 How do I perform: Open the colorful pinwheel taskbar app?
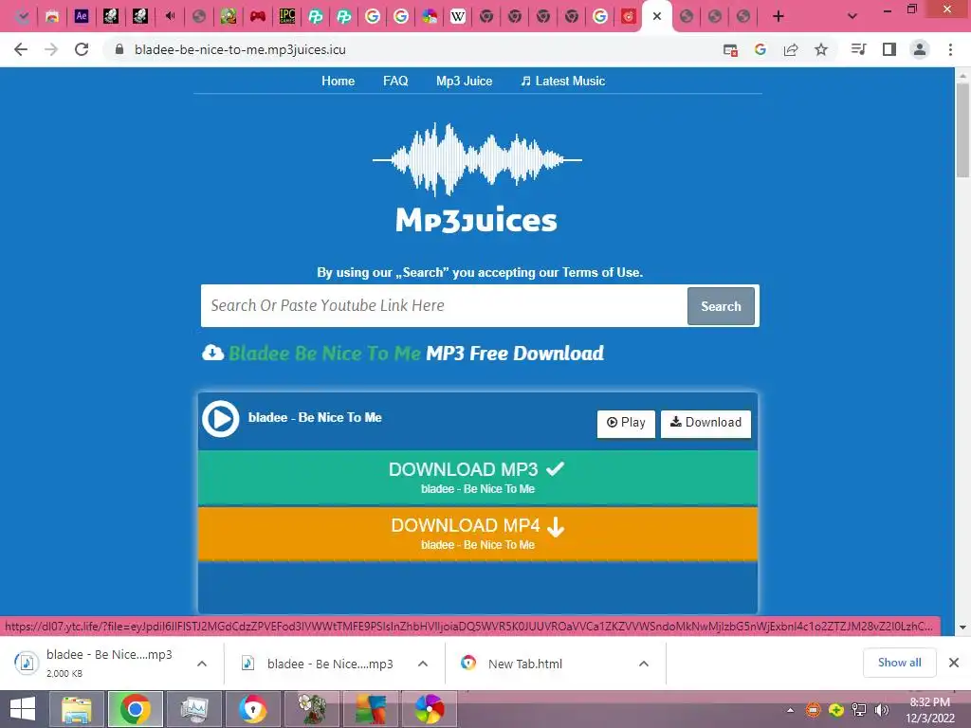point(430,709)
